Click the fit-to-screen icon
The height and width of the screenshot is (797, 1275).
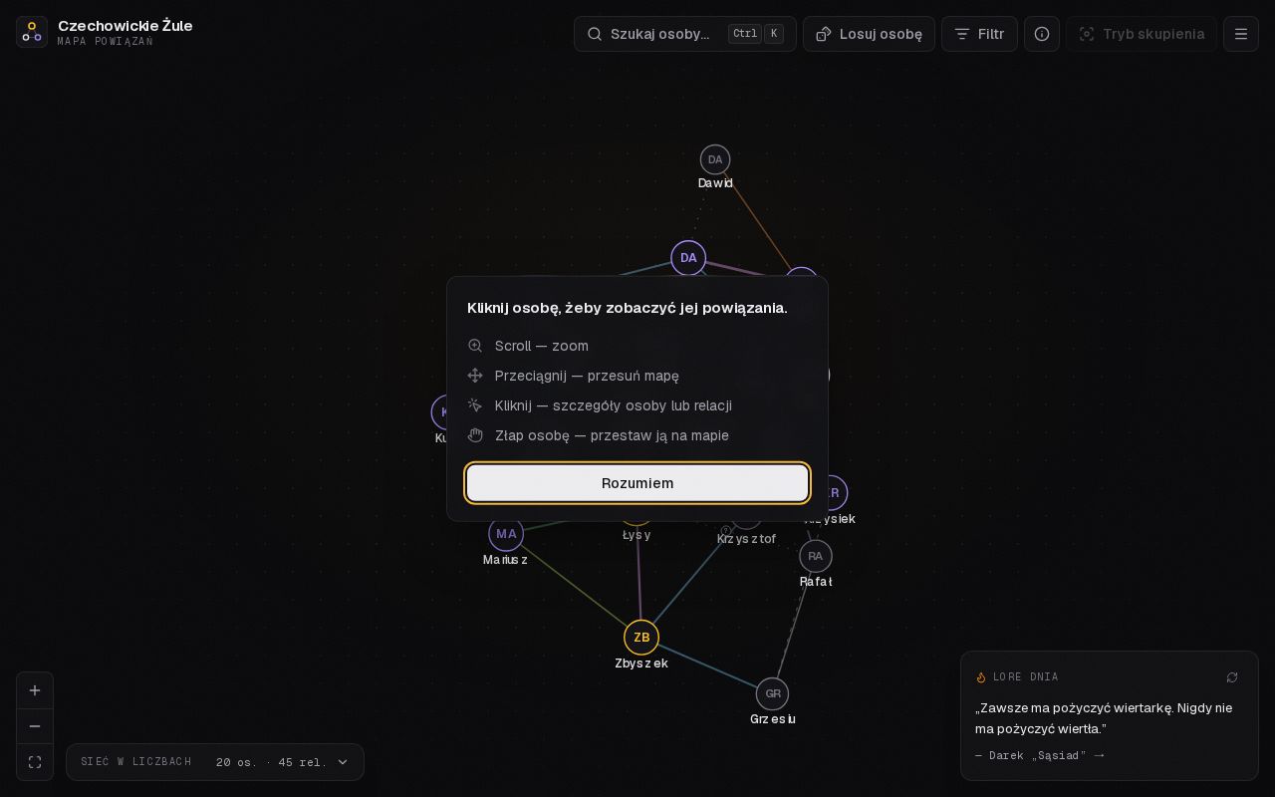pyautogui.click(x=35, y=762)
